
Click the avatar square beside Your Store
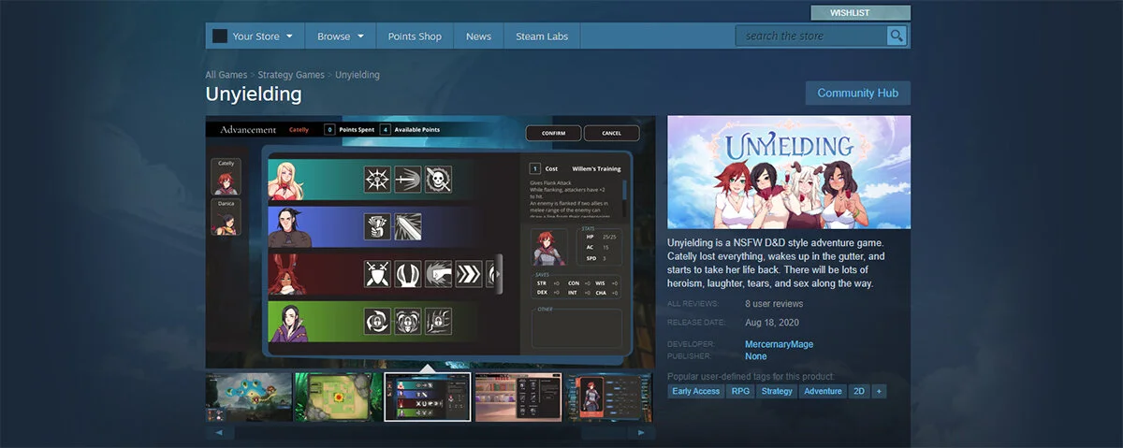pyautogui.click(x=220, y=36)
